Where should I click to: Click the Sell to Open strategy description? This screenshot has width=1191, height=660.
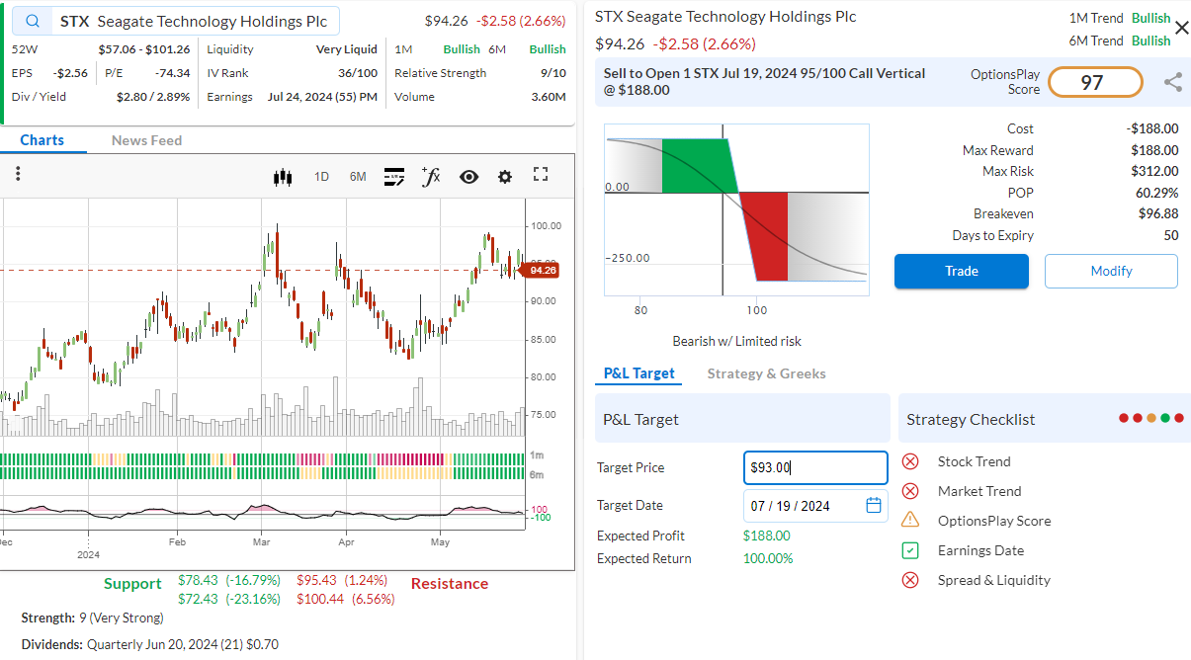[x=765, y=82]
